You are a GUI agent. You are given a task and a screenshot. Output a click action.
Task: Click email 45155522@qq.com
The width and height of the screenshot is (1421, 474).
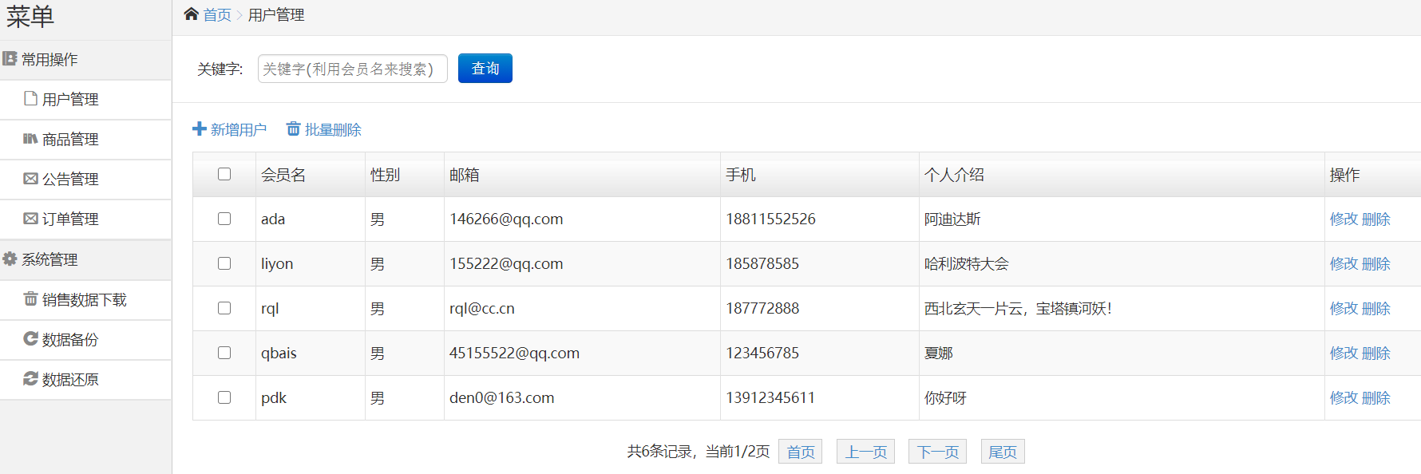514,353
